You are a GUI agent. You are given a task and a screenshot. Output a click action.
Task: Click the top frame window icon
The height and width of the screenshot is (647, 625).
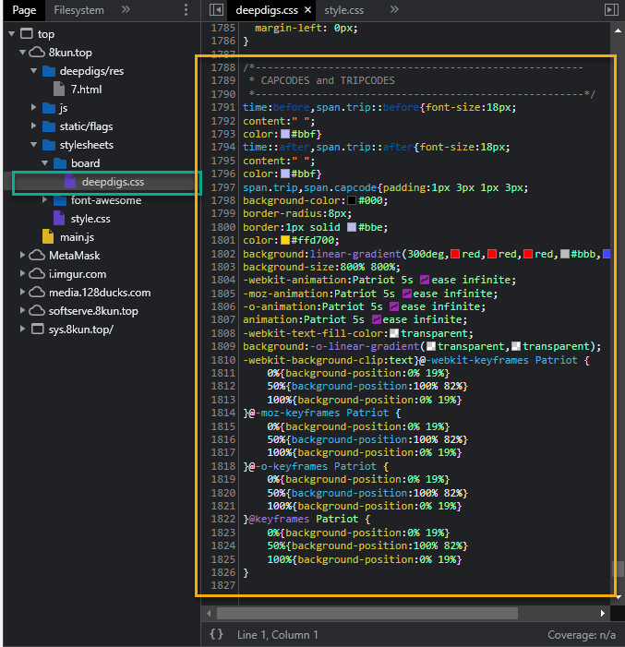pos(27,34)
